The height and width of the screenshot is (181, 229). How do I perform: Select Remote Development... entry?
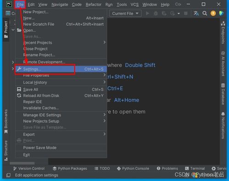[x=61, y=62]
